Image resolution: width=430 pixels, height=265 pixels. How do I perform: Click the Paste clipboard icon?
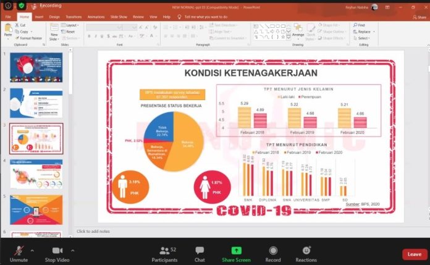click(x=7, y=29)
